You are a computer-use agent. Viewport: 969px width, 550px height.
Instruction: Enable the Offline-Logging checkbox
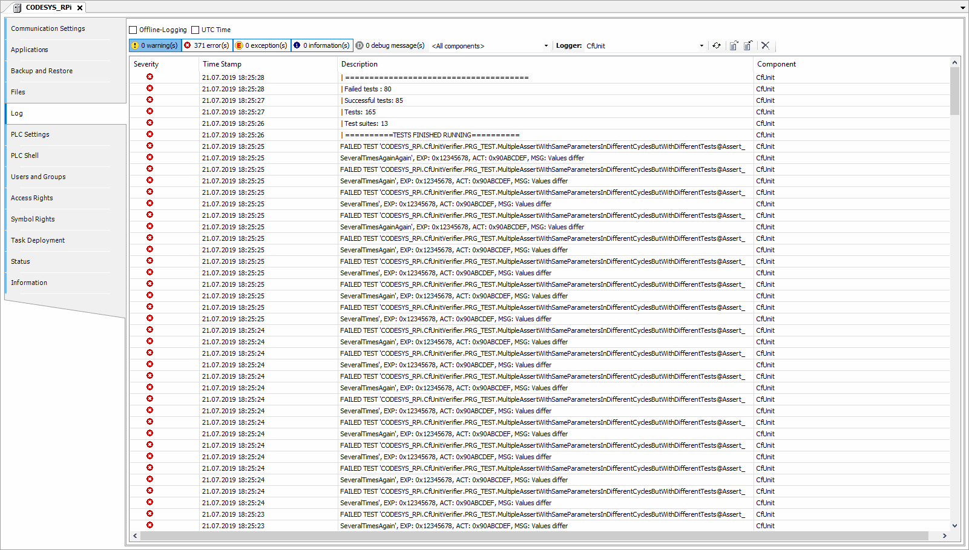pyautogui.click(x=133, y=30)
